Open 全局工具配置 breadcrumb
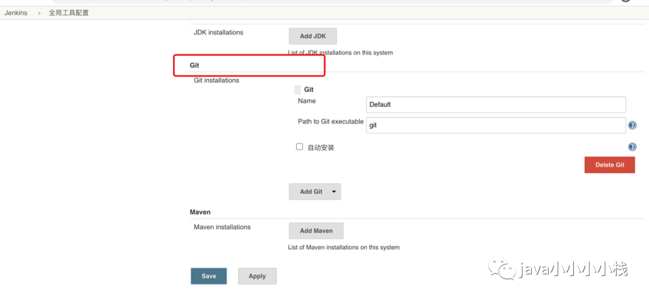649x299 pixels. (x=69, y=13)
